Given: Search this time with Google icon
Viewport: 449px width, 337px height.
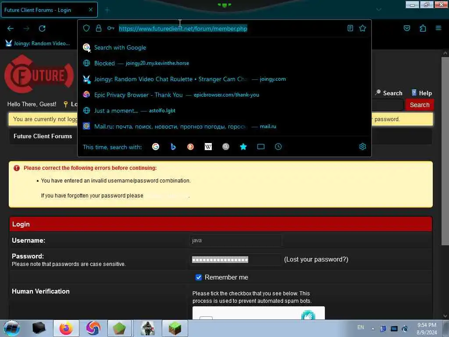Looking at the screenshot, I should point(156,147).
